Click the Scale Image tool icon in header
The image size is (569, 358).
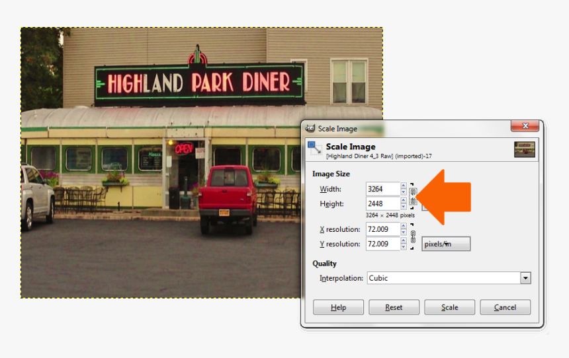[x=315, y=148]
